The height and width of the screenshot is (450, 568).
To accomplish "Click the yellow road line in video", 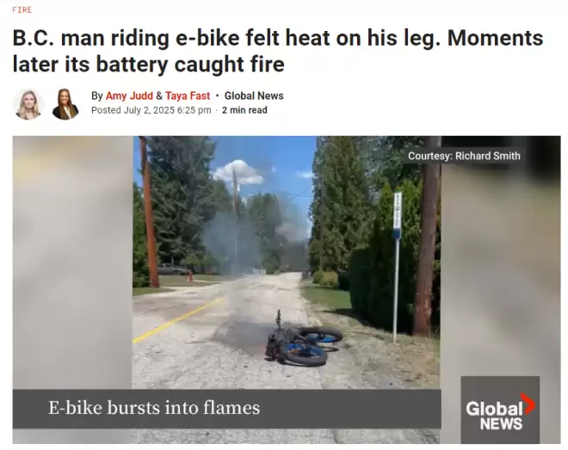I will pyautogui.click(x=178, y=320).
